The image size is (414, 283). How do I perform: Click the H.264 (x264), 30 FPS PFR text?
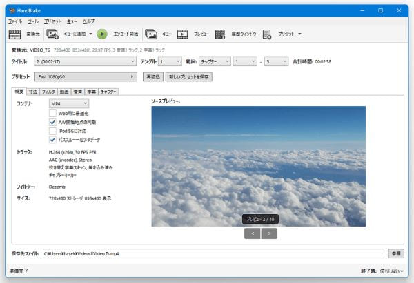(x=72, y=152)
